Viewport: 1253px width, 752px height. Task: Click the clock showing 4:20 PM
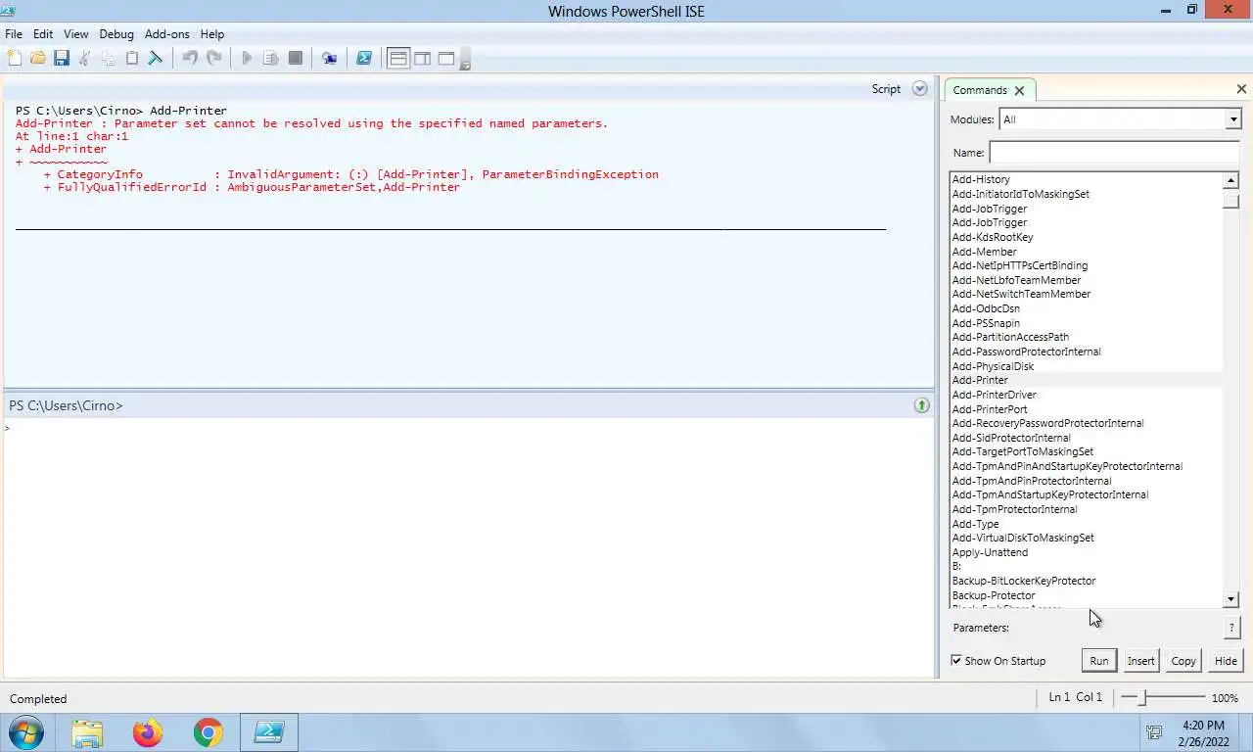click(x=1203, y=726)
